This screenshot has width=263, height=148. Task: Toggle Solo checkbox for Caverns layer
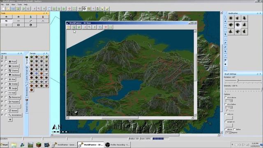pyautogui.click(x=6, y=66)
